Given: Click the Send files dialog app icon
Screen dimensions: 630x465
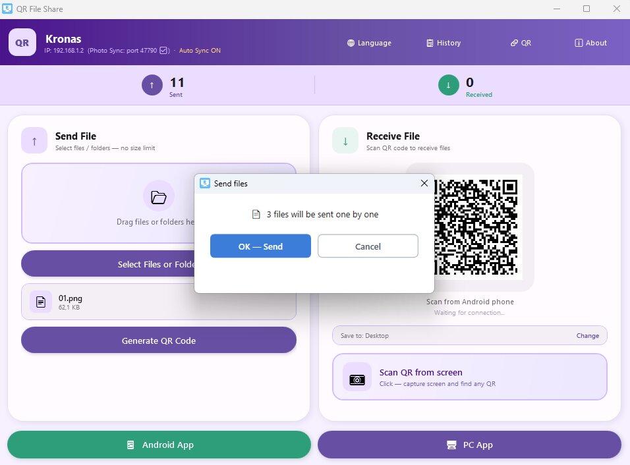Looking at the screenshot, I should pyautogui.click(x=205, y=184).
